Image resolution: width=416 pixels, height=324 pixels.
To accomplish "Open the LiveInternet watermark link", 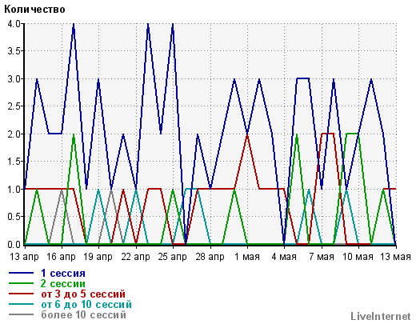I will point(381,316).
